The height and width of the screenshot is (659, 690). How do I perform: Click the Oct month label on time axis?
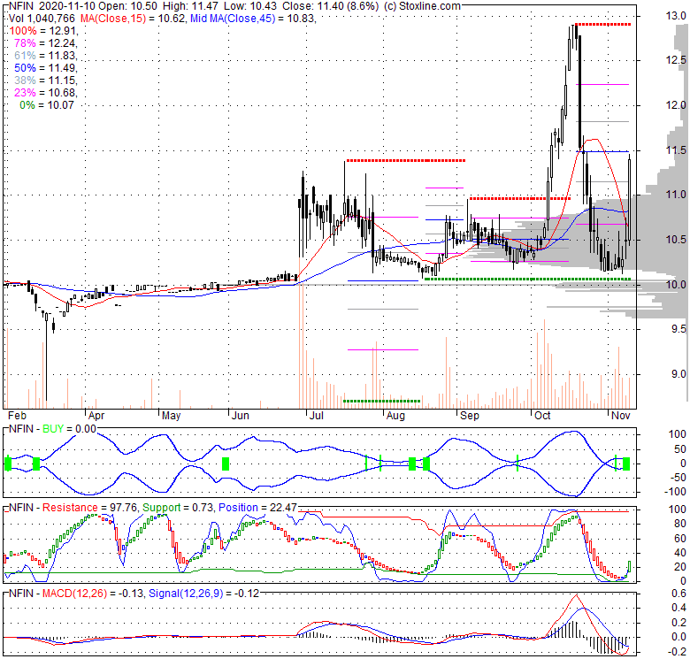542,415
